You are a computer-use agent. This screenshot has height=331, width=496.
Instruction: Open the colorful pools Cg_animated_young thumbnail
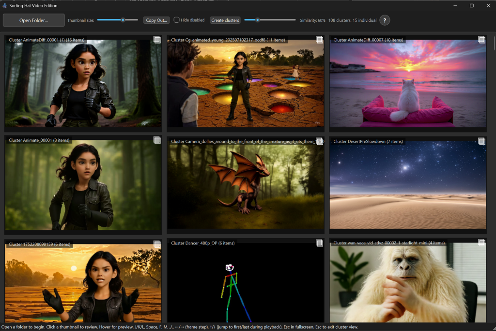pyautogui.click(x=246, y=83)
